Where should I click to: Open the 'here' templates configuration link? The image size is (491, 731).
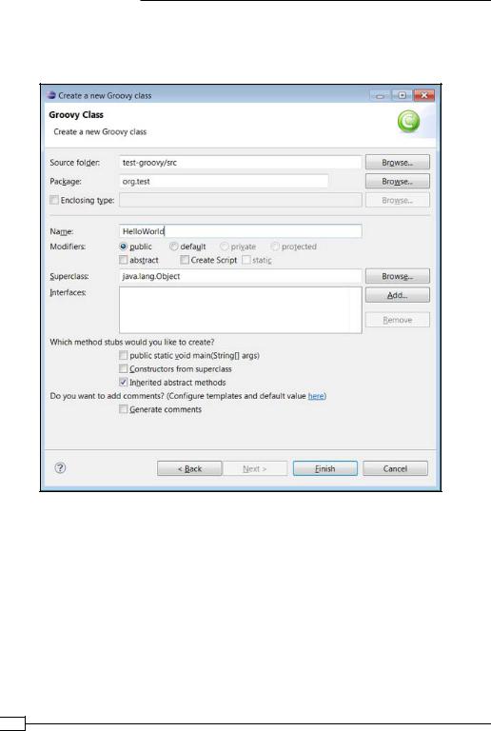pyautogui.click(x=316, y=396)
